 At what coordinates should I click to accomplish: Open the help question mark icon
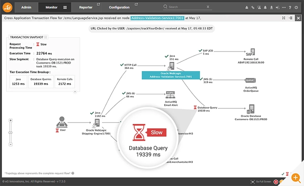tap(290, 8)
